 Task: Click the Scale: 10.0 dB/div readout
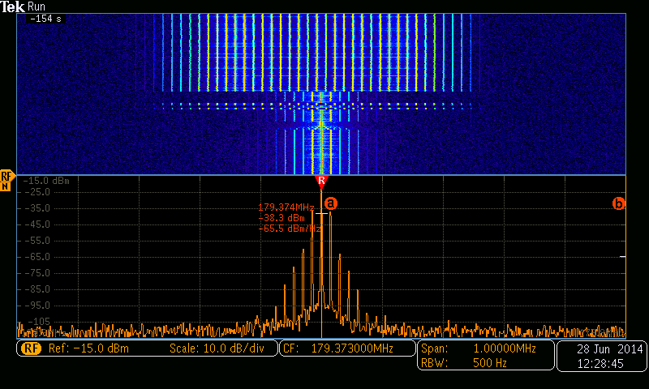click(217, 348)
